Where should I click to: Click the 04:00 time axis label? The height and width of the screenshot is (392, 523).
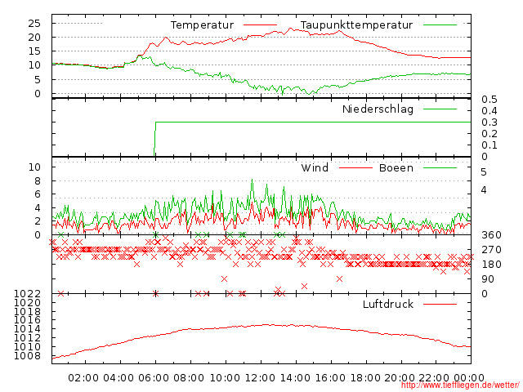point(118,377)
